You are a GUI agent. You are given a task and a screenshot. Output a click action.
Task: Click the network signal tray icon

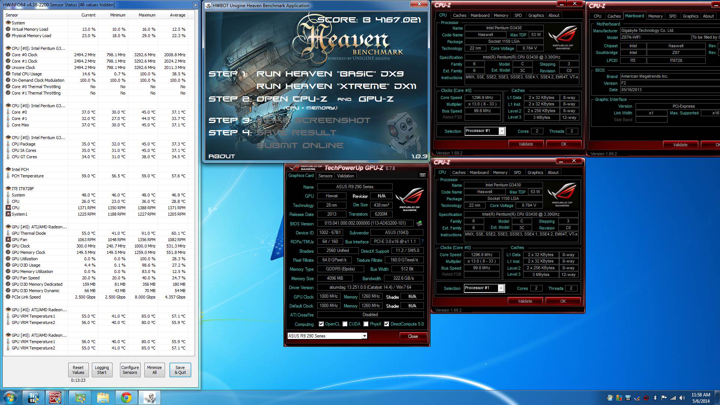673,398
